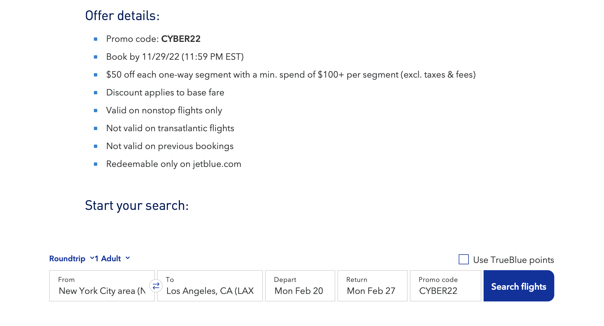The image size is (604, 326).
Task: Edit the From airport field
Action: click(x=102, y=286)
